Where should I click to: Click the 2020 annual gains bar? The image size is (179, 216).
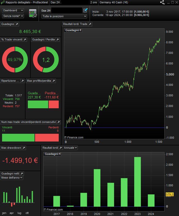[97, 188]
